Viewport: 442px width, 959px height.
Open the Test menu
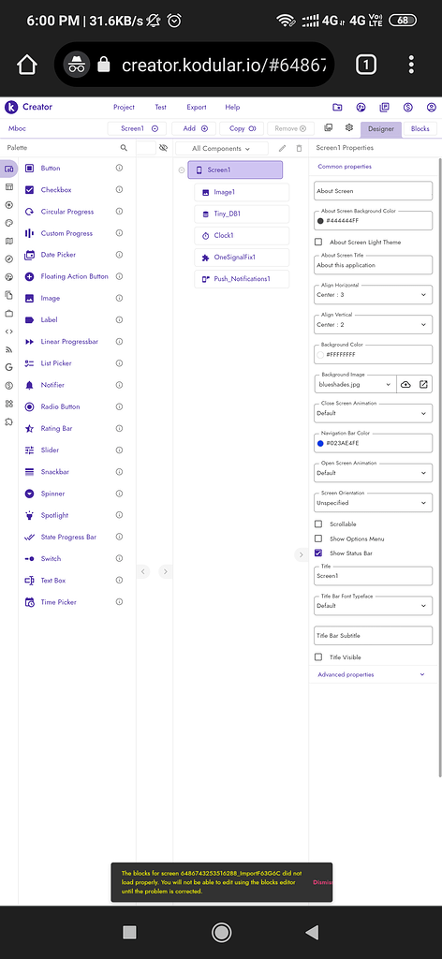[161, 107]
